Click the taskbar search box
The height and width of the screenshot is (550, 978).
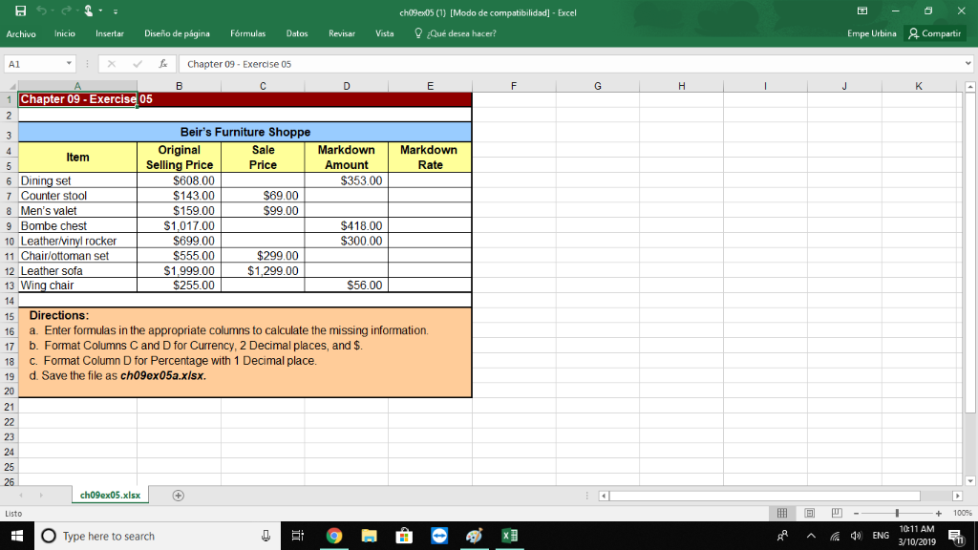pyautogui.click(x=158, y=536)
